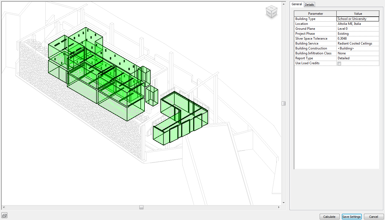Click the horizontal scrollbar right arrow

280,207
